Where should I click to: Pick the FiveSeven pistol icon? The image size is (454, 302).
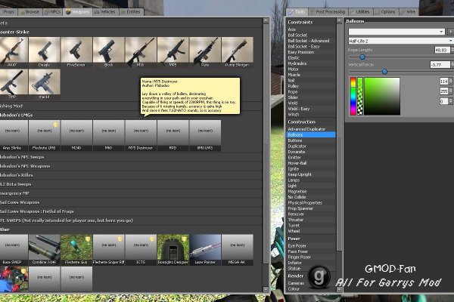pos(76,52)
